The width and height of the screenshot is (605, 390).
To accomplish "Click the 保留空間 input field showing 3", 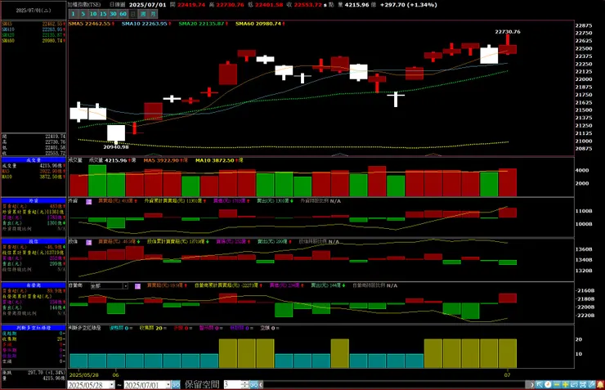I will [x=233, y=384].
